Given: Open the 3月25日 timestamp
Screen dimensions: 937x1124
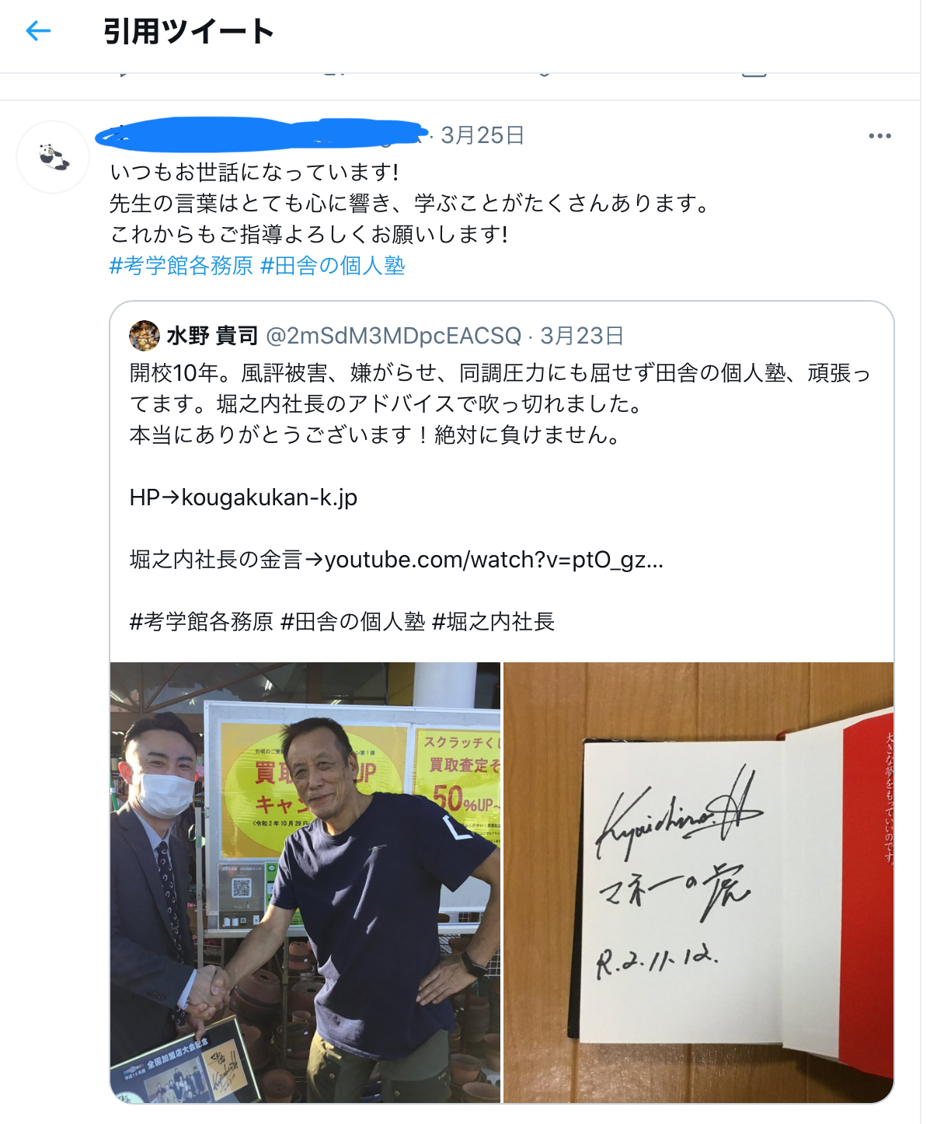Looking at the screenshot, I should pyautogui.click(x=482, y=135).
